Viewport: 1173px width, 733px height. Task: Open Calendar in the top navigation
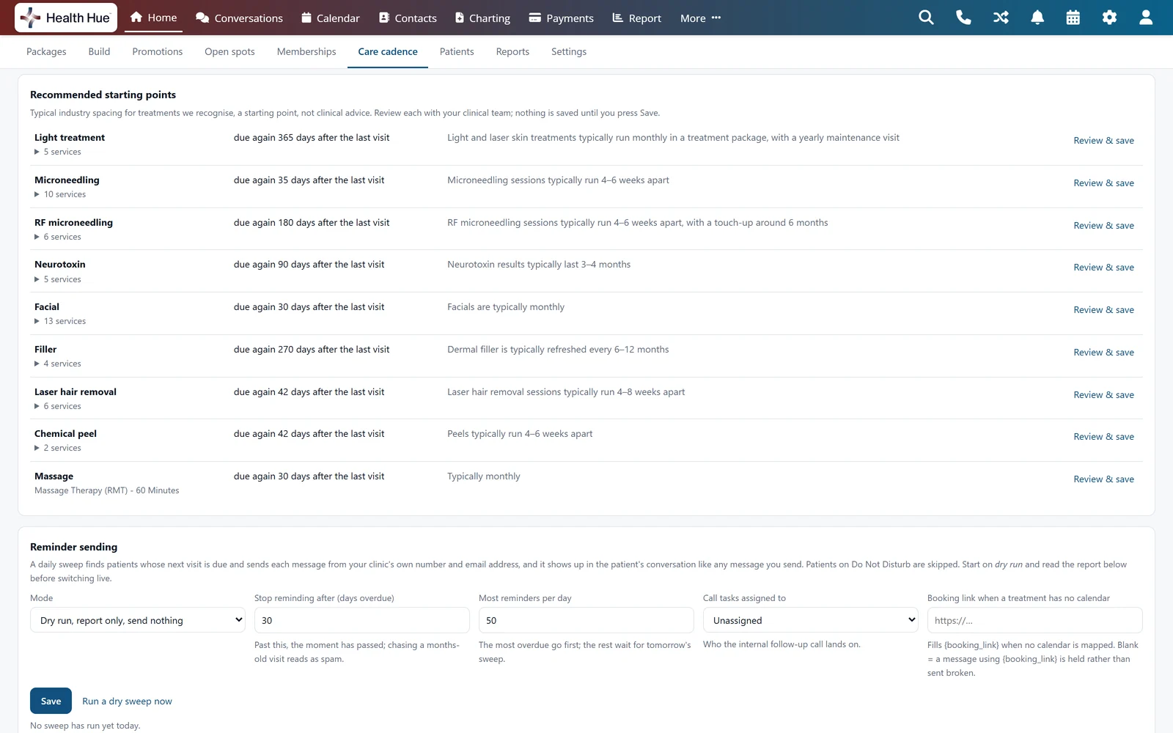331,18
